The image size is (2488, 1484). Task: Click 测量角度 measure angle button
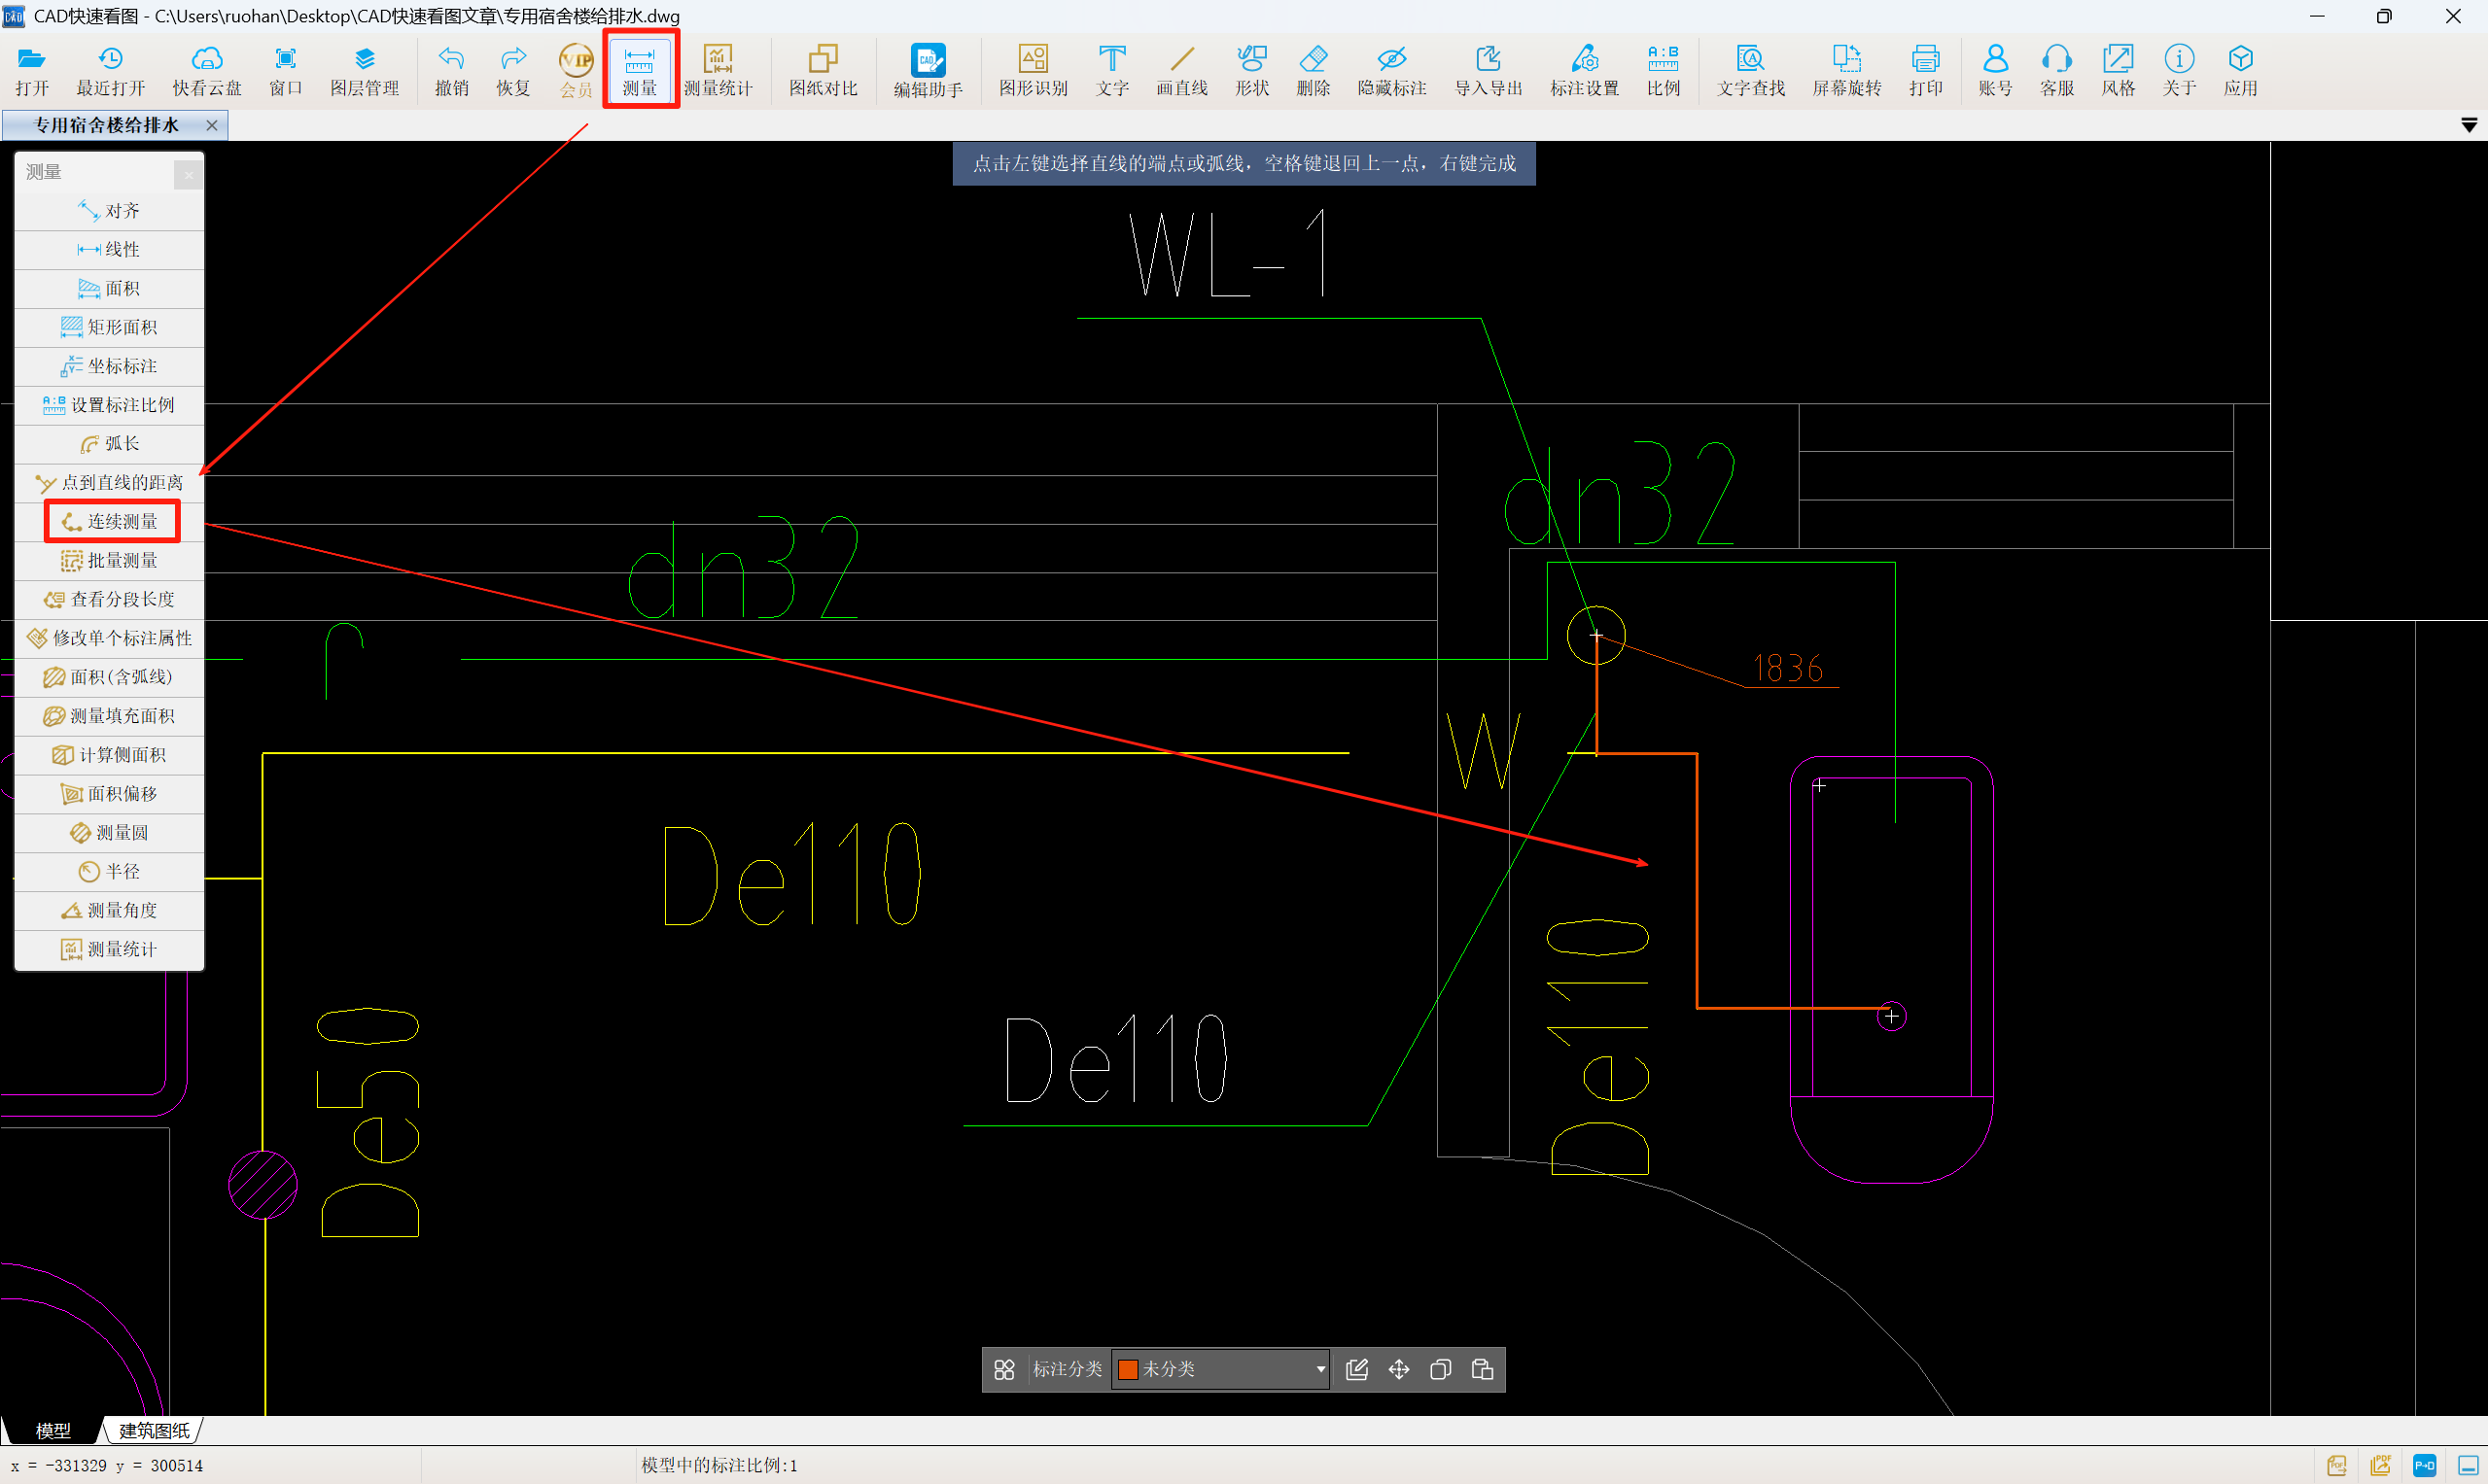(x=111, y=910)
